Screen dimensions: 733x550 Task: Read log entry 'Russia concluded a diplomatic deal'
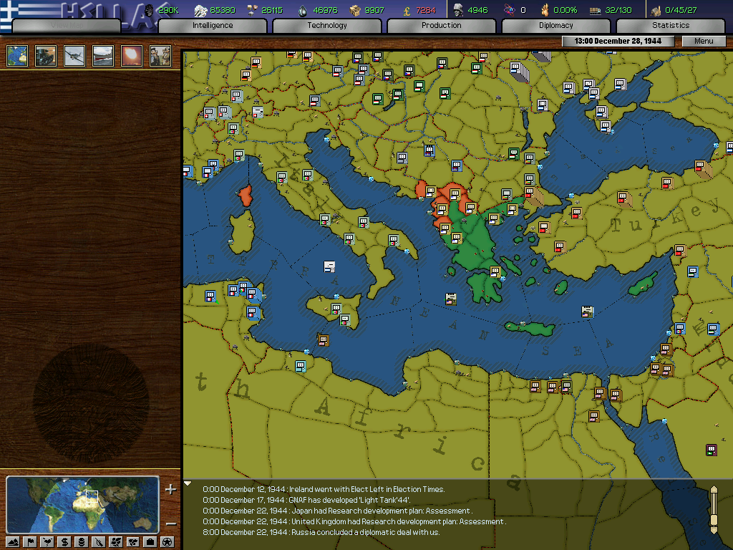(321, 532)
